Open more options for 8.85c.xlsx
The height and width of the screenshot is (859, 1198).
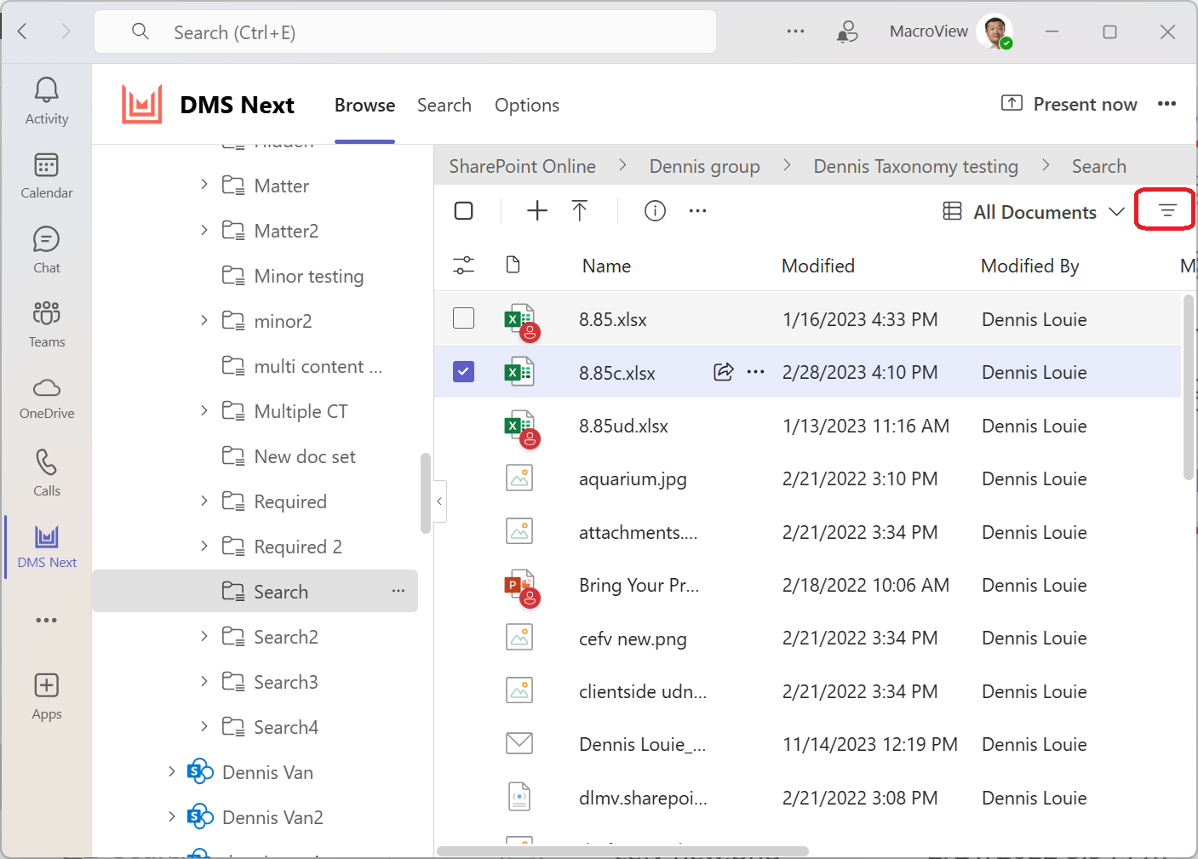pyautogui.click(x=755, y=371)
